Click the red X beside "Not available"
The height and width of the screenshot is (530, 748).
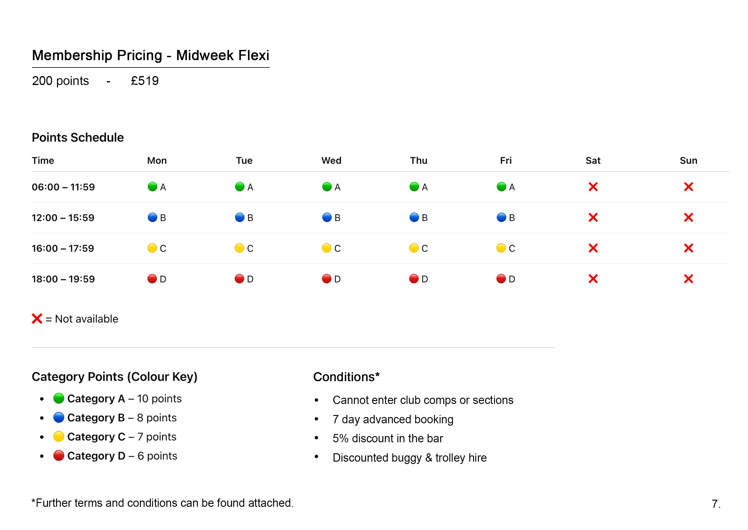37,319
